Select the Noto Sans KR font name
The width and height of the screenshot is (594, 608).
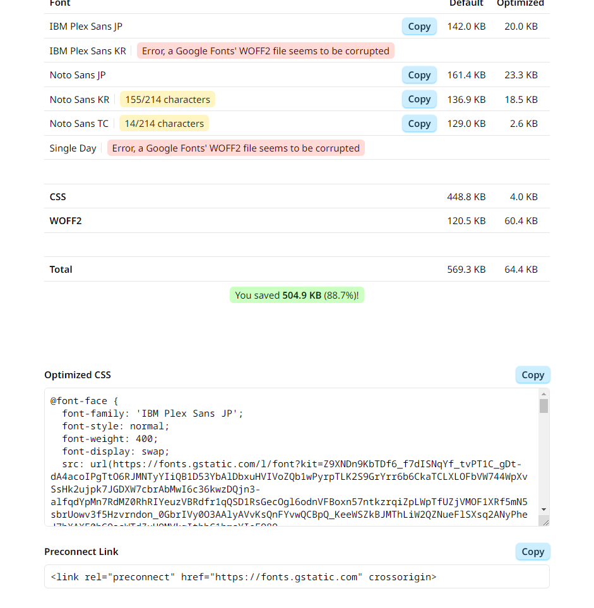coord(80,100)
